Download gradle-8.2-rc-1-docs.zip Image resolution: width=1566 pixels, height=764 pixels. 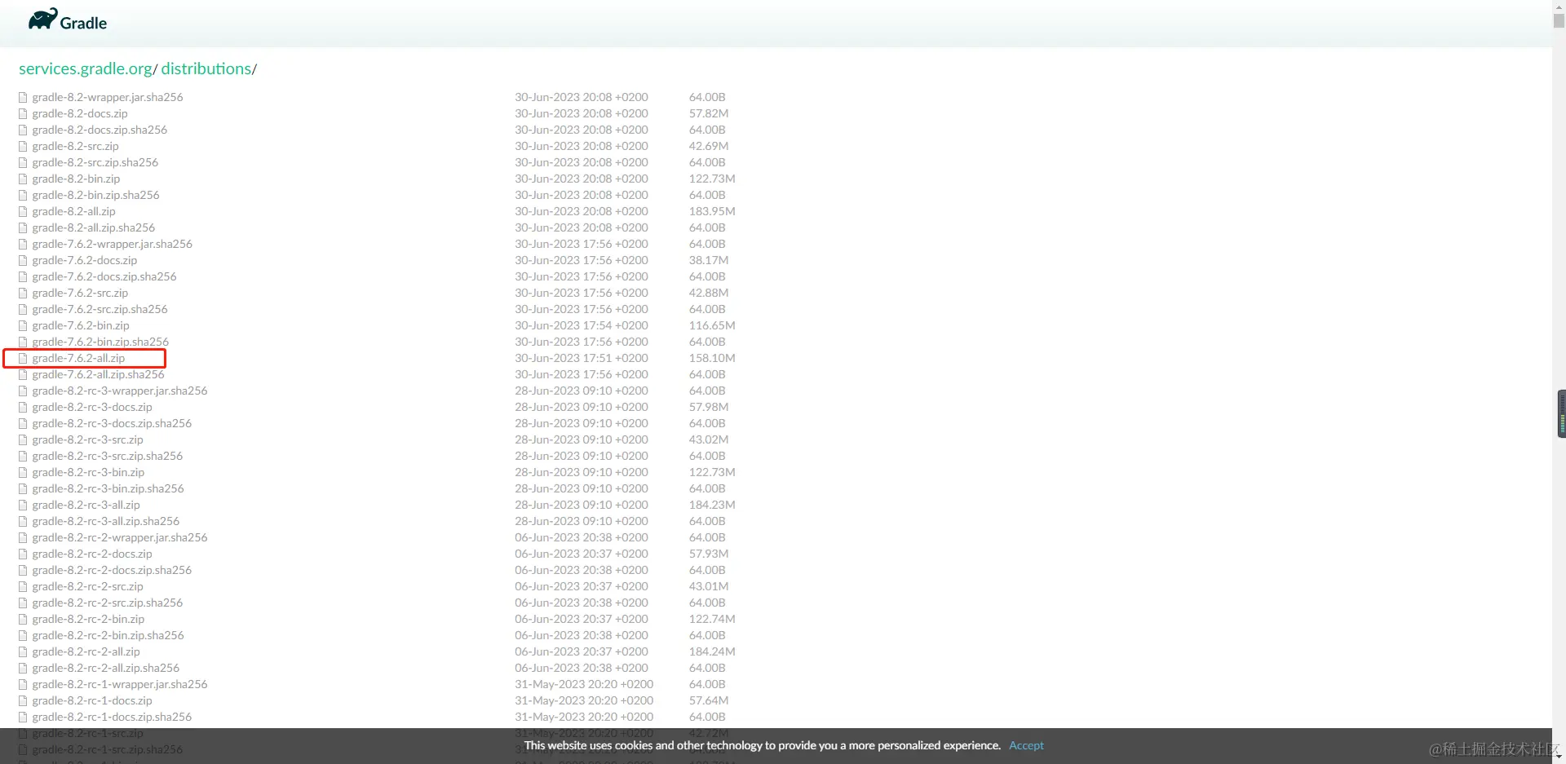92,700
